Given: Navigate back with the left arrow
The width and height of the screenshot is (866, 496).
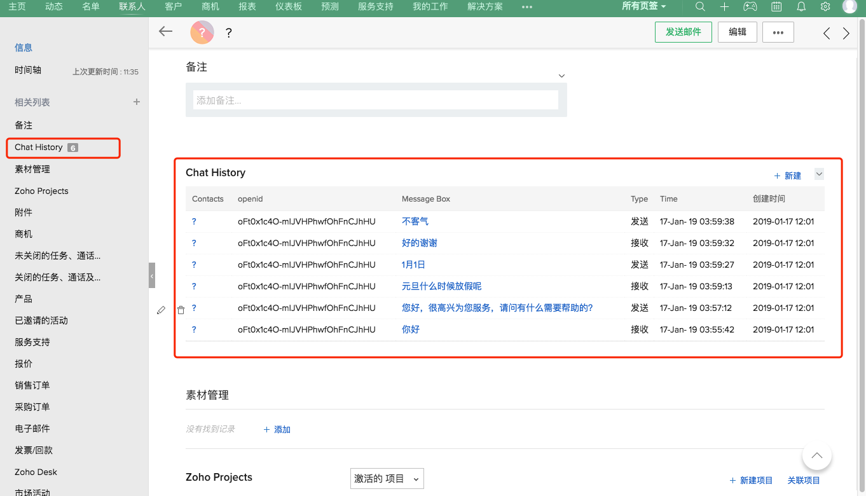Looking at the screenshot, I should pos(165,31).
